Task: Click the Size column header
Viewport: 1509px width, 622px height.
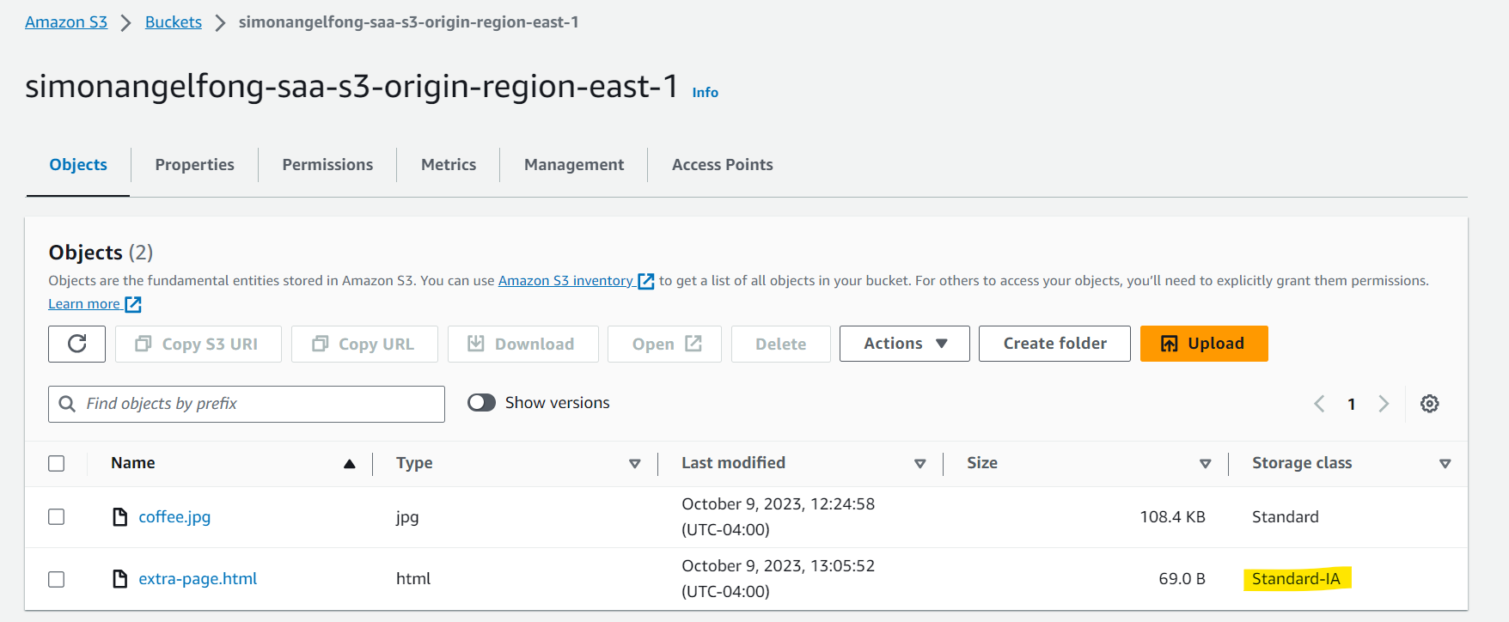Action: 982,463
